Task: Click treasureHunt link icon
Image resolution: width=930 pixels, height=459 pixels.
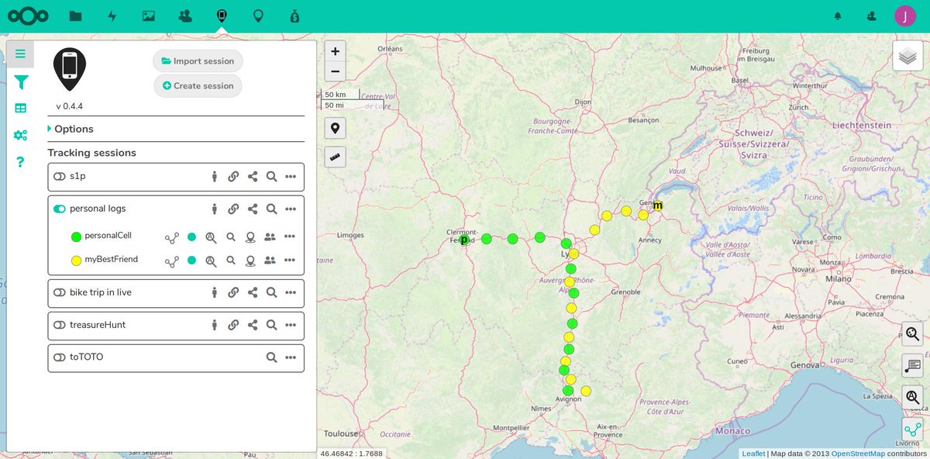Action: [233, 326]
